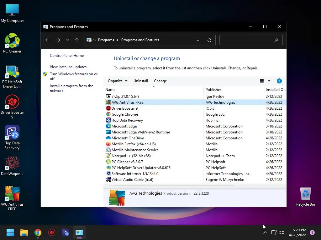
Task: Select PC HelpSoft Driver Updater v6.0.625
Action: point(195,167)
